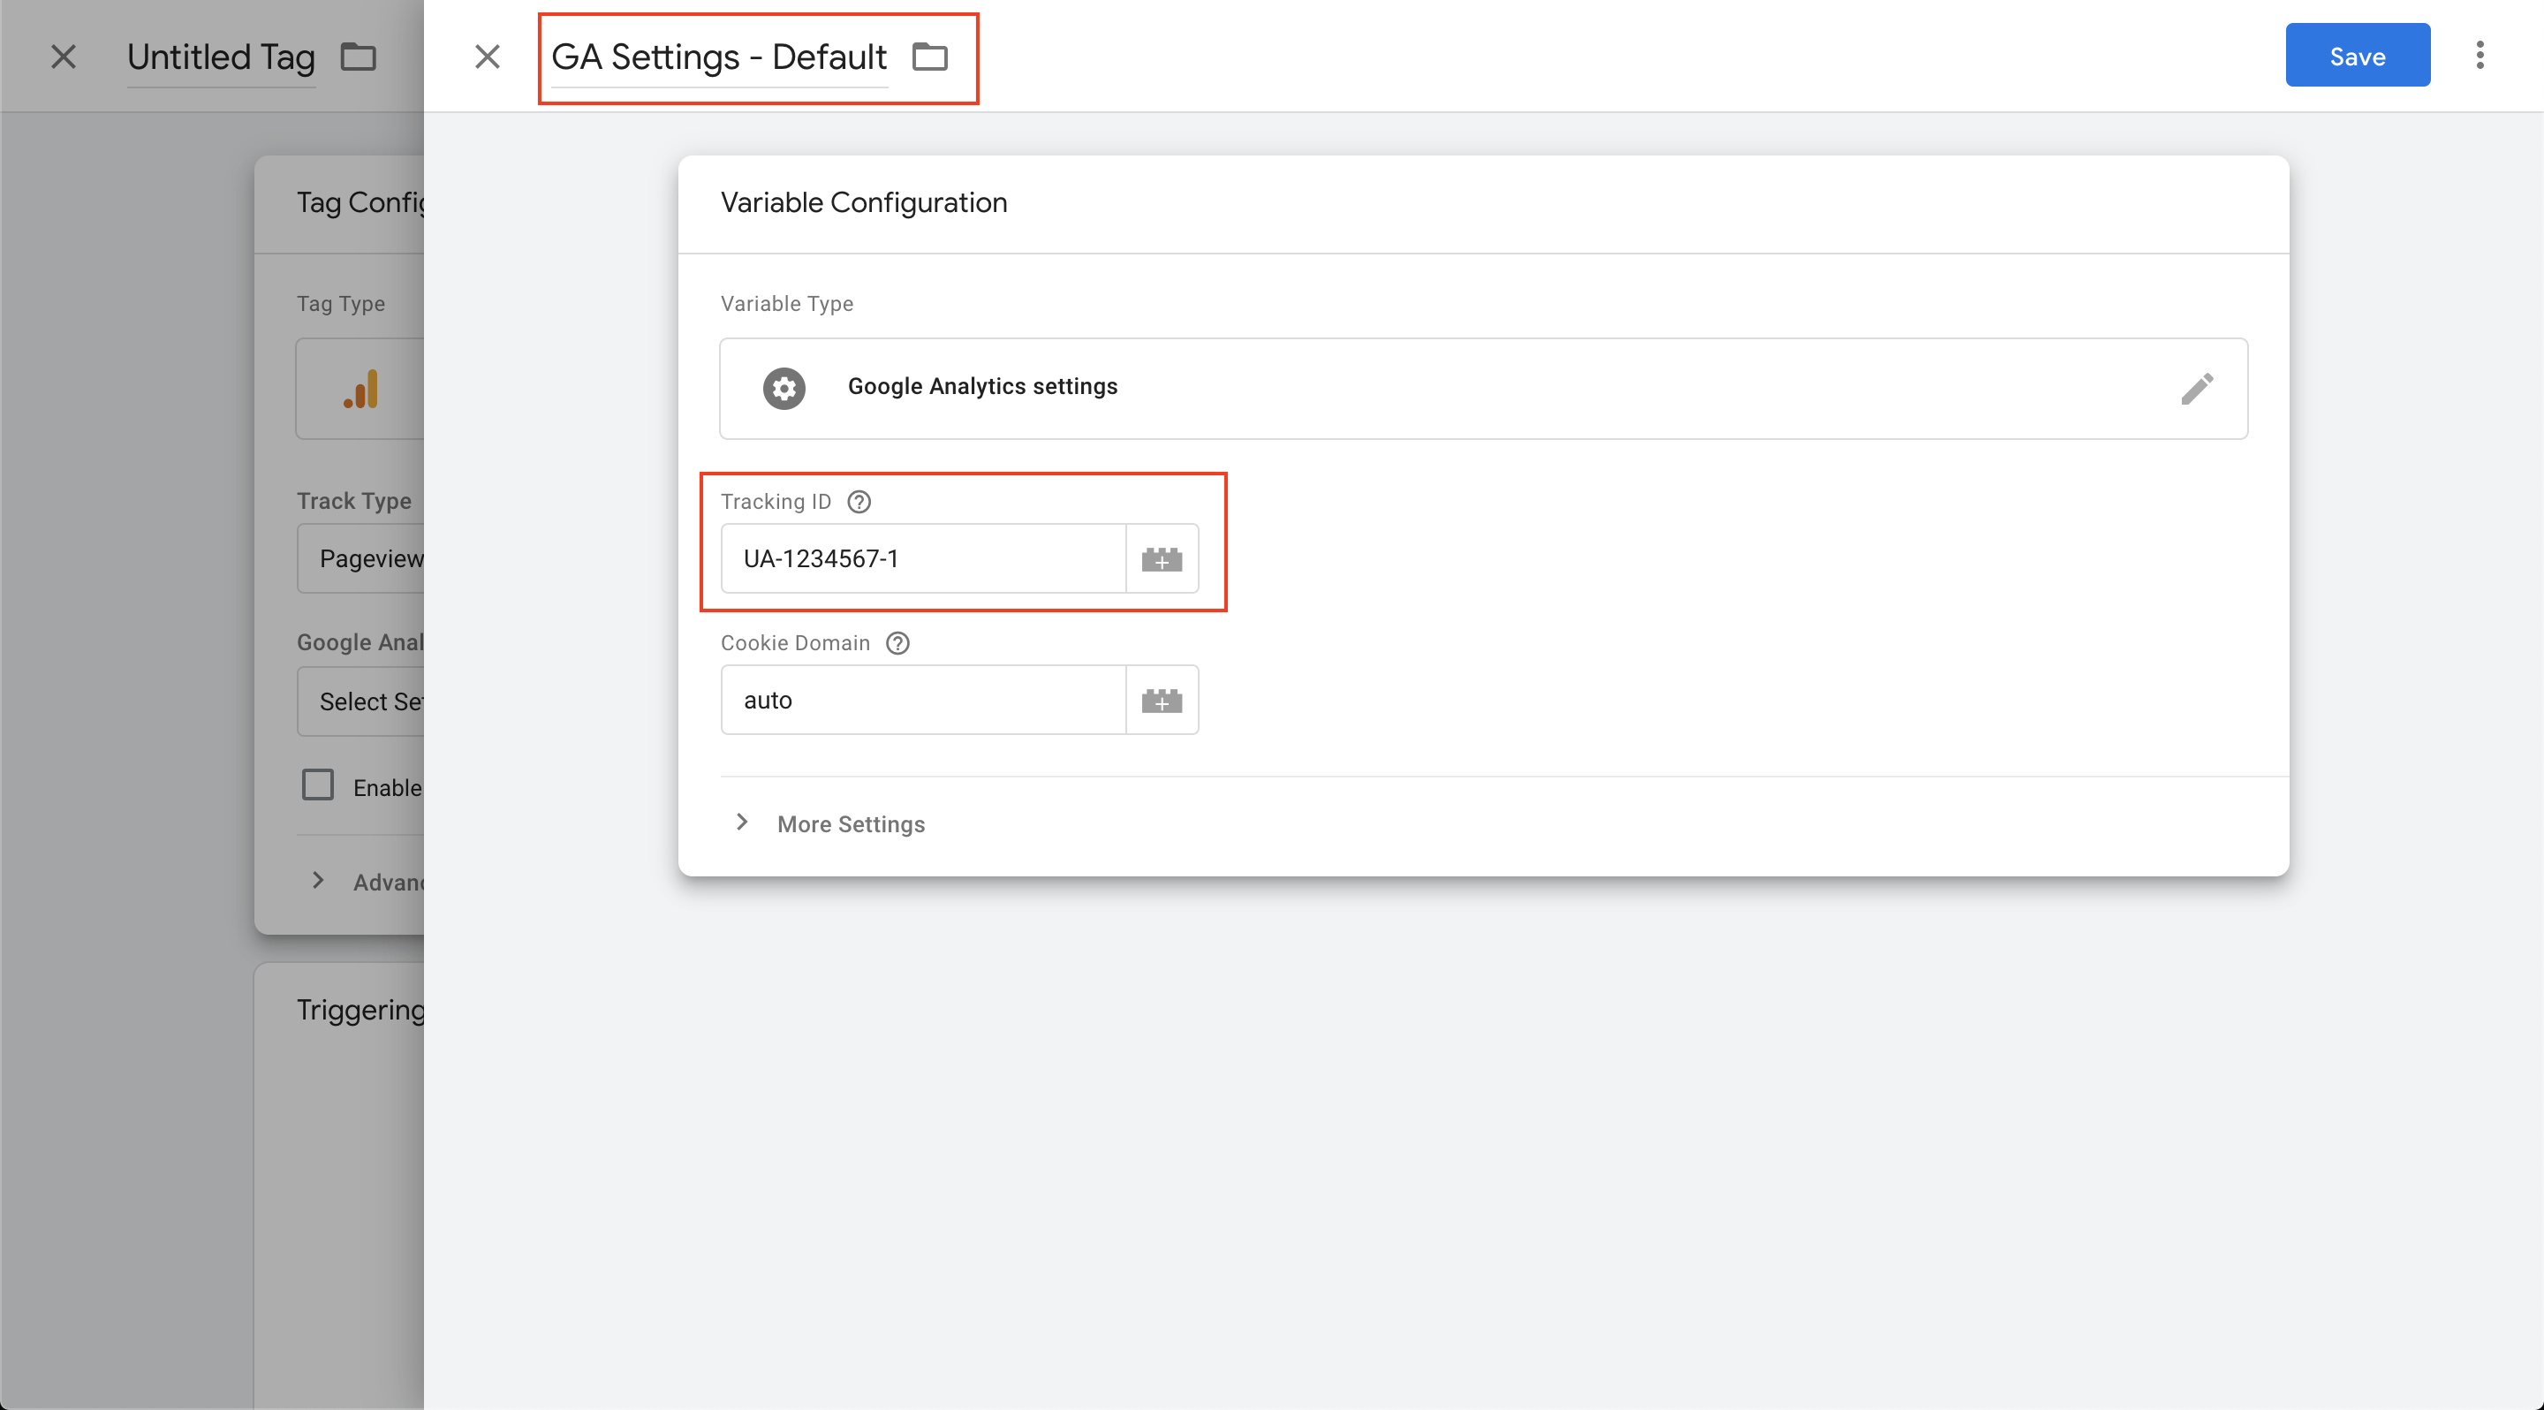Insert variable into the Cookie Domain field

pyautogui.click(x=1162, y=700)
